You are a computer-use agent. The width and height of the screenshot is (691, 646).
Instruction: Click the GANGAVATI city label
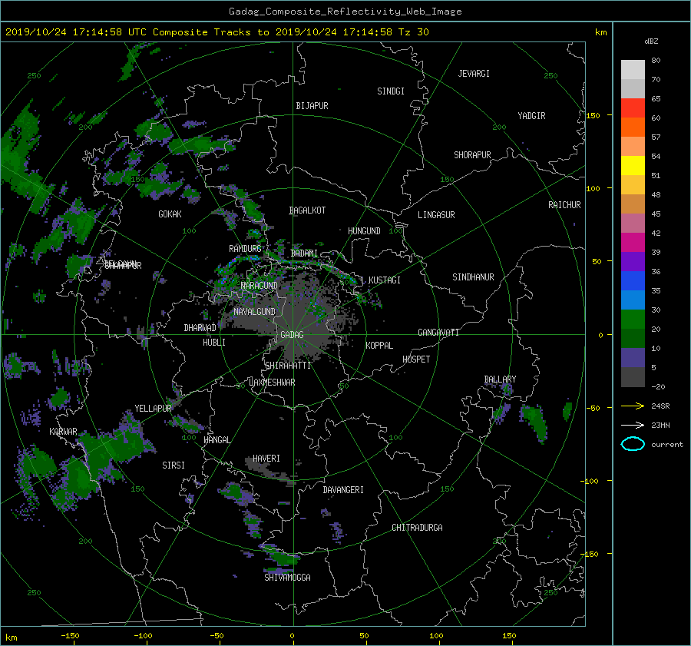point(438,333)
